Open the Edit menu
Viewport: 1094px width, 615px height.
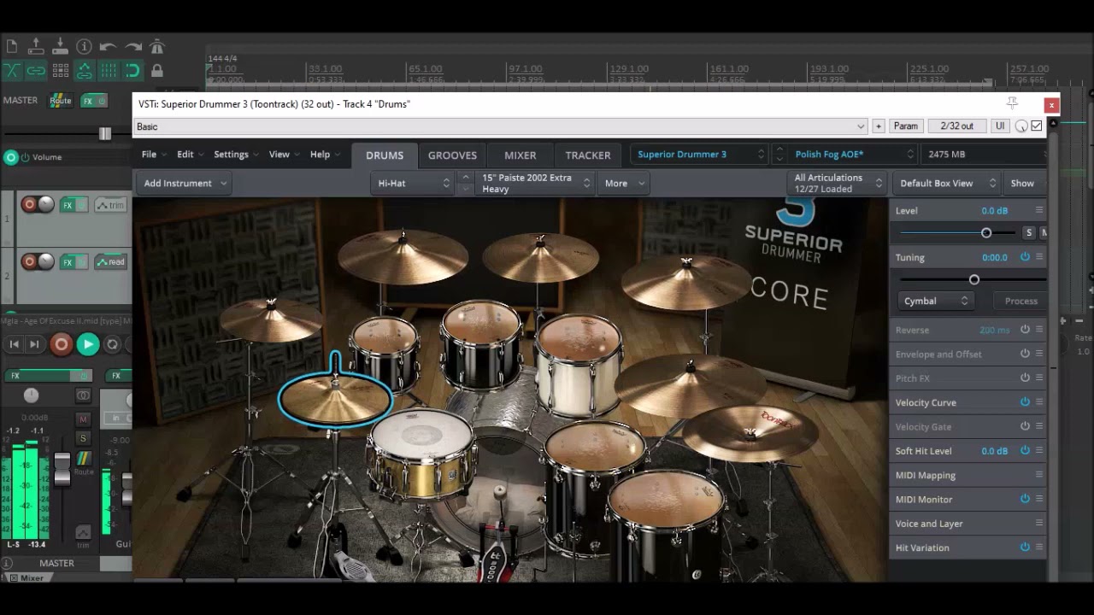191,155
